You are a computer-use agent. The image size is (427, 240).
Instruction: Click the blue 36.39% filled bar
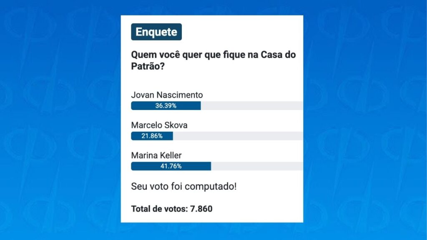tap(166, 105)
